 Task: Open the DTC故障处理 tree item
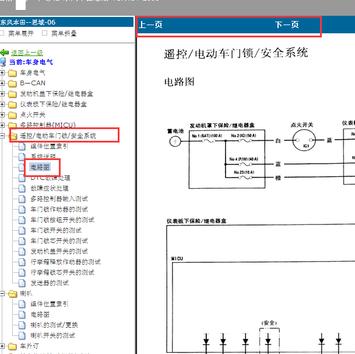click(x=50, y=178)
